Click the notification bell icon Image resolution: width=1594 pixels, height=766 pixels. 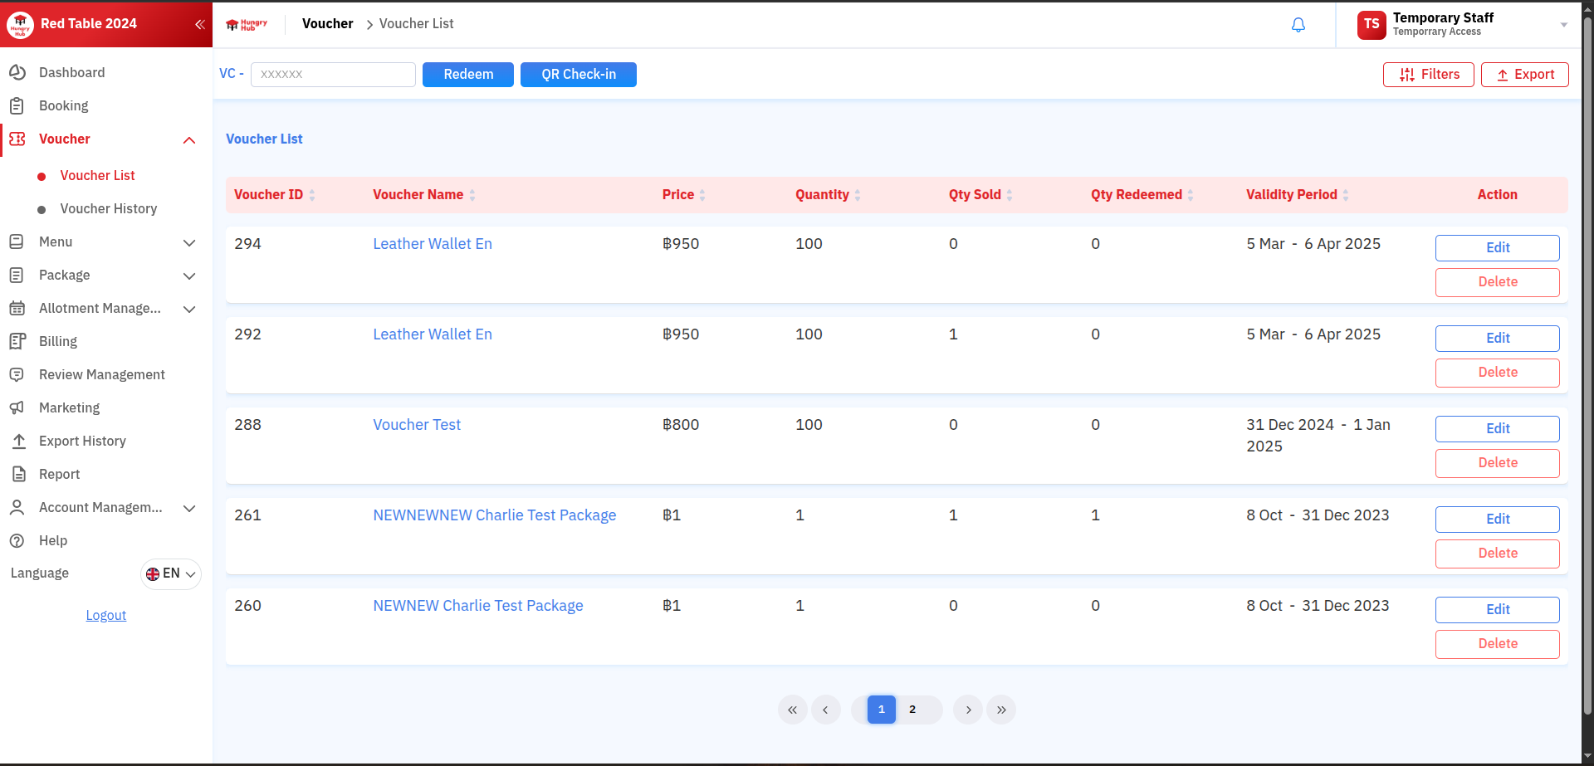(x=1298, y=25)
